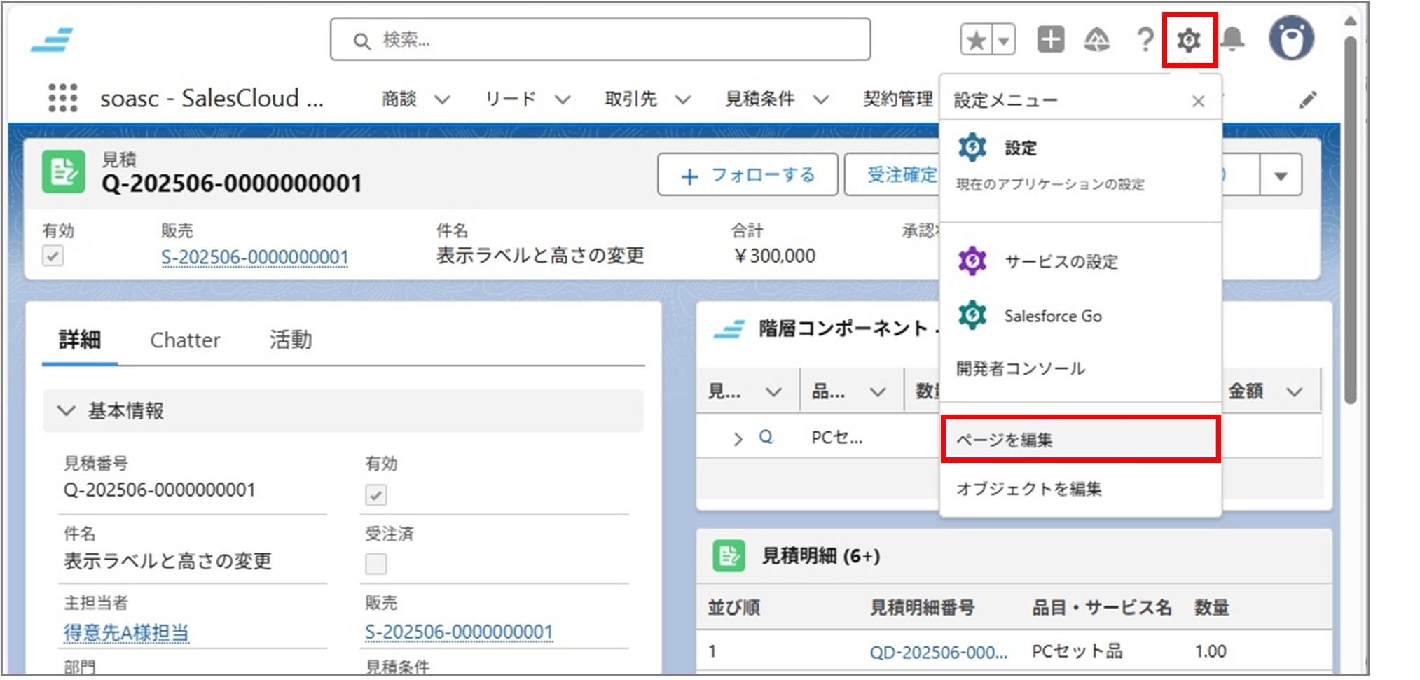Click the フォローする button
1420x680 pixels.
(x=747, y=175)
